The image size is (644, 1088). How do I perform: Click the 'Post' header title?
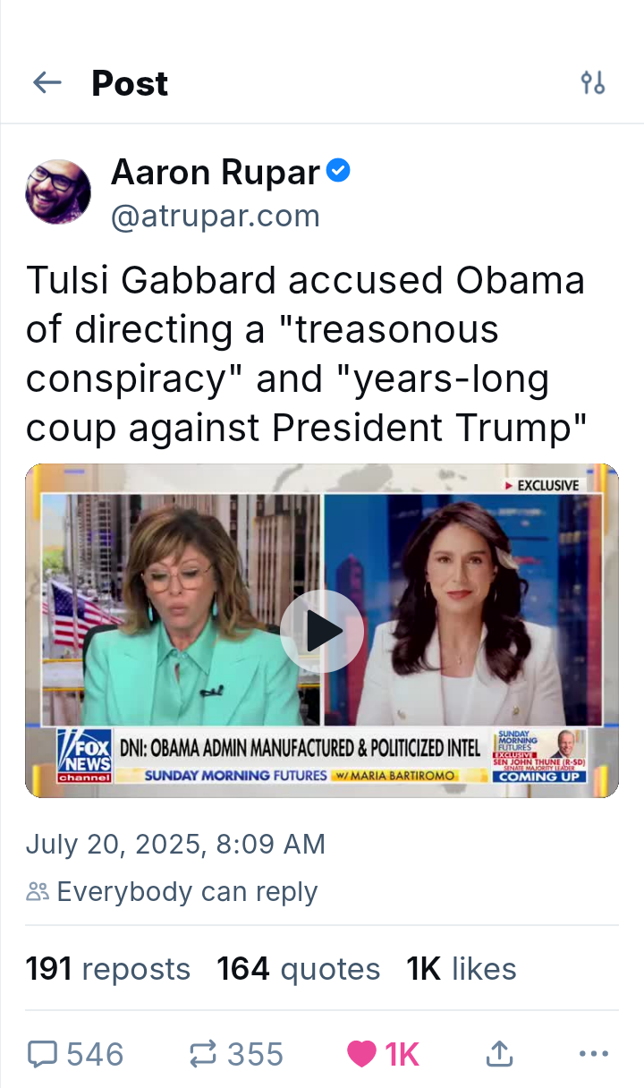[x=130, y=83]
